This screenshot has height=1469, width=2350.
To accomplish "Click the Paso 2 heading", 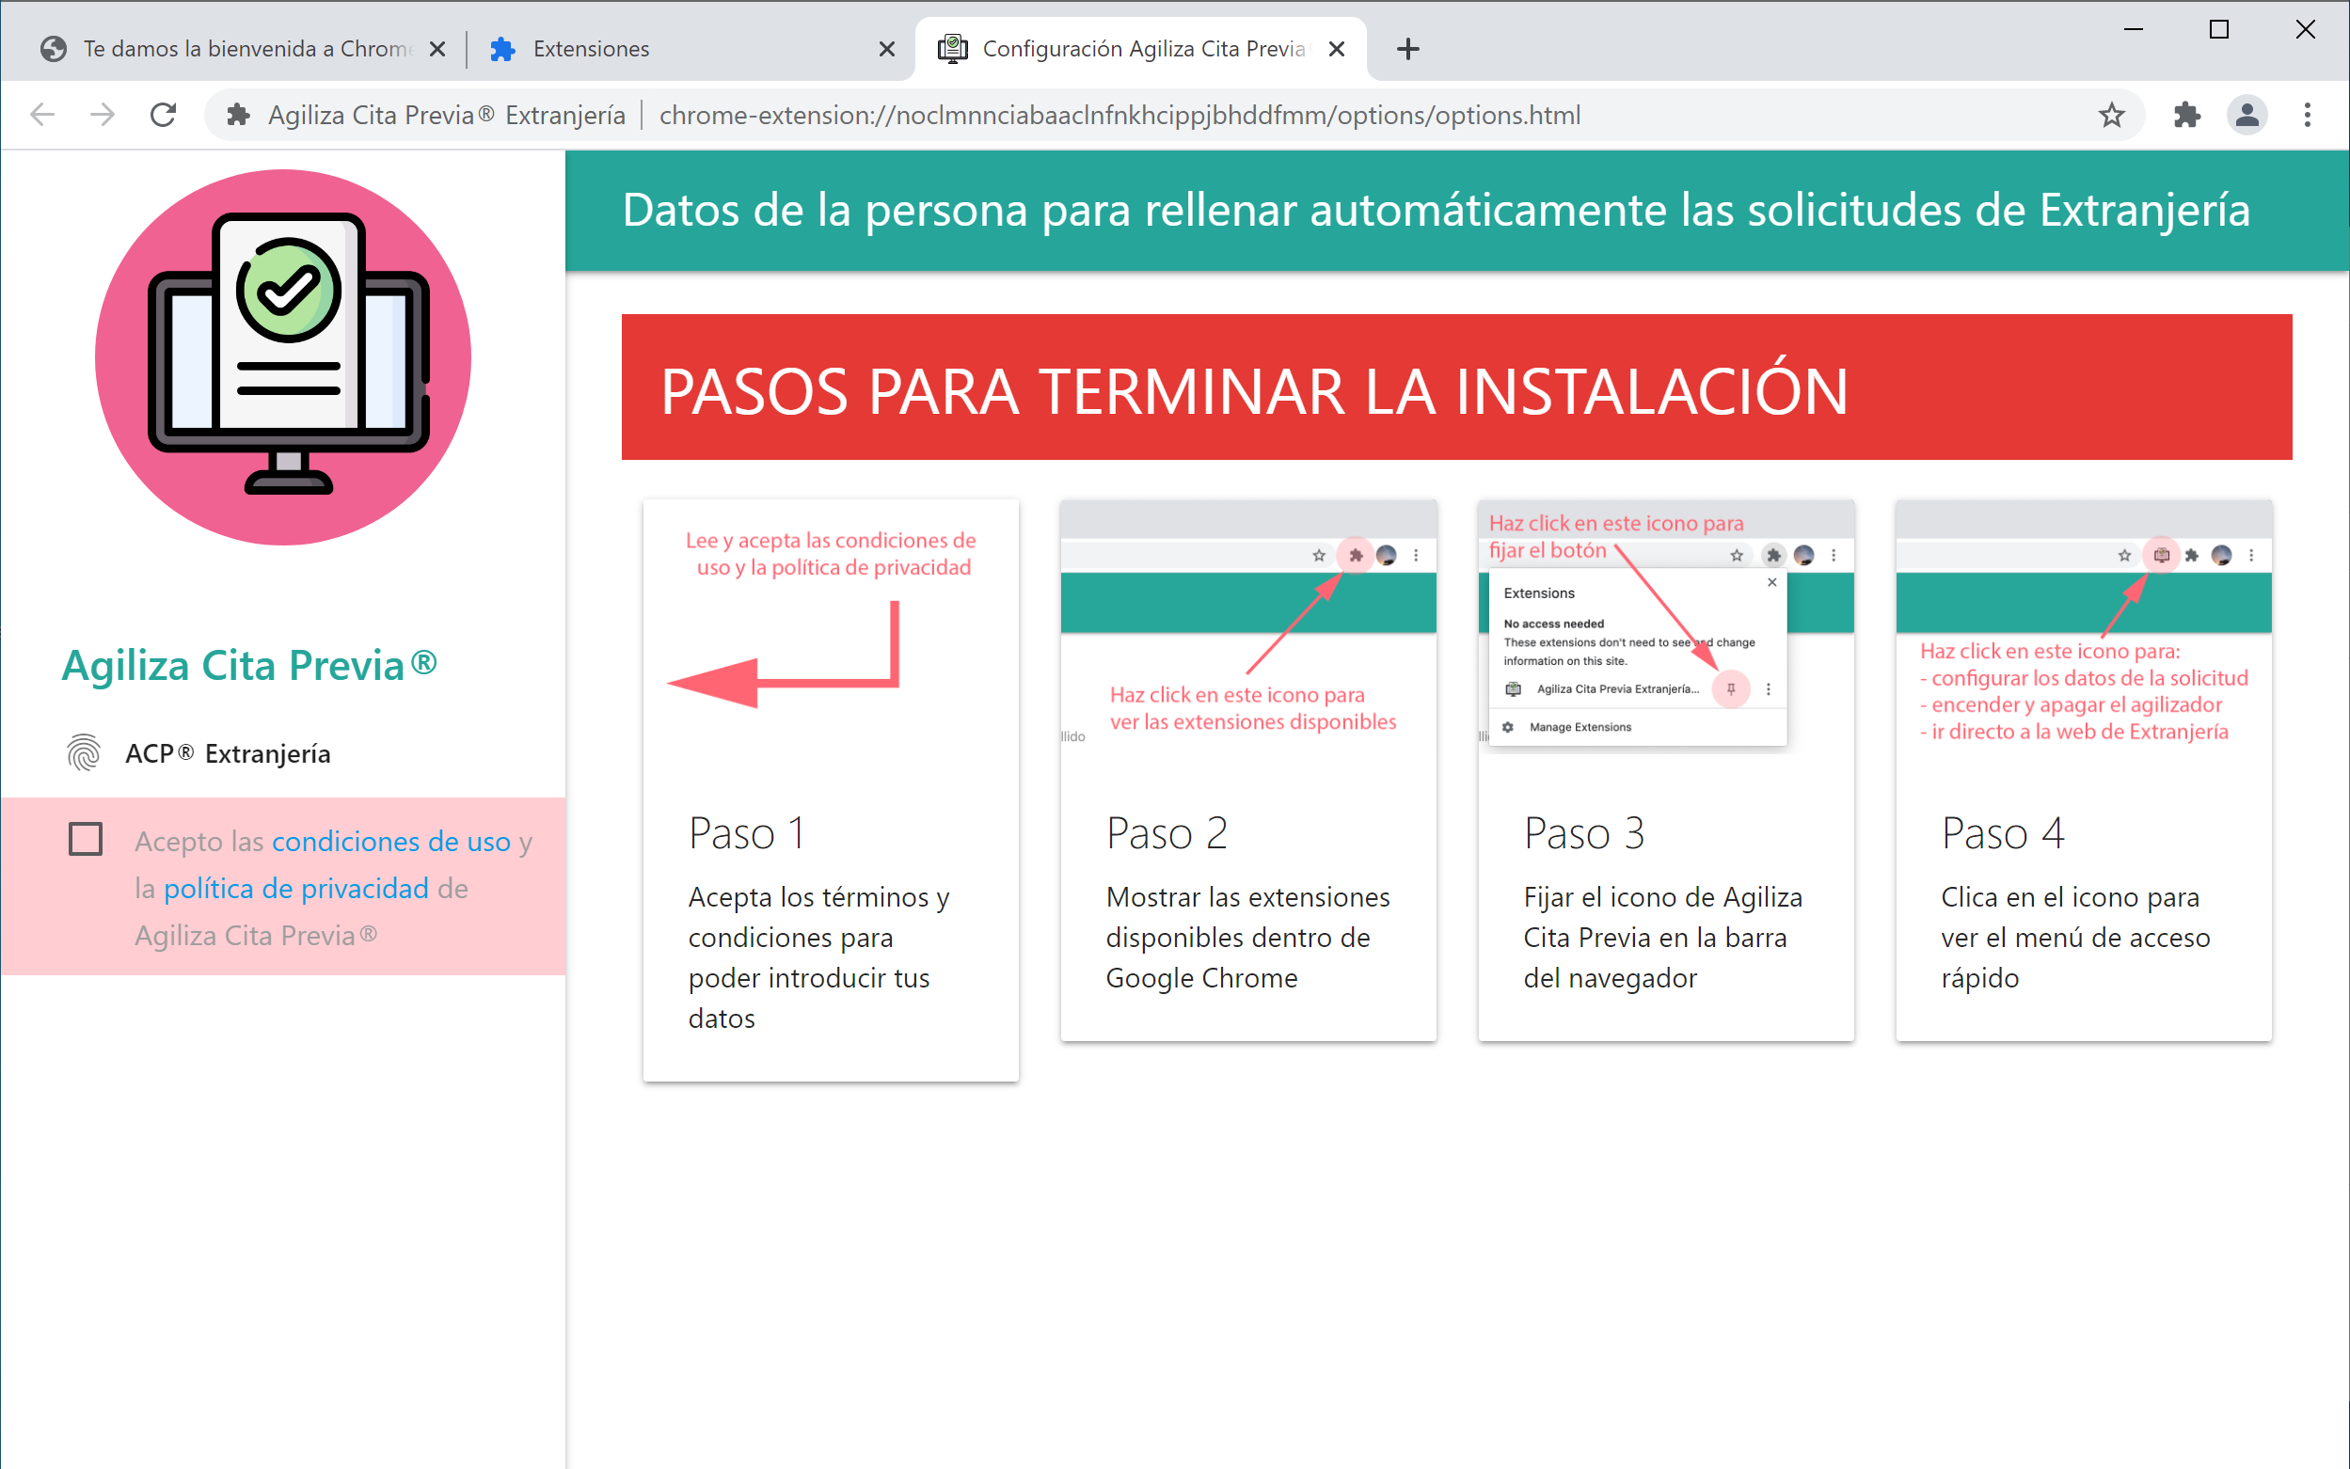I will (1167, 833).
